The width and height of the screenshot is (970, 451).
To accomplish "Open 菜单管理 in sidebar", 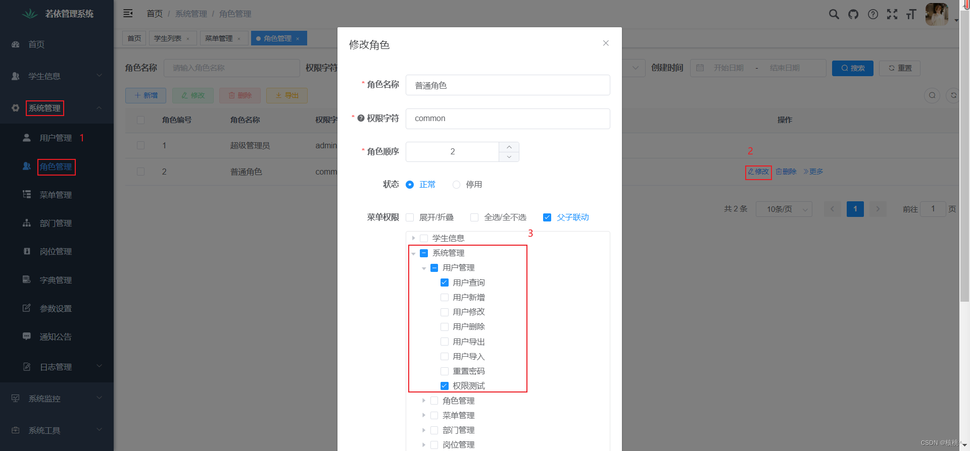I will 57,195.
